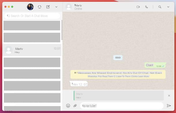Viewport: 176px width, 113px height.
Task: Open the chat options chevron menu
Action: pos(168,7)
